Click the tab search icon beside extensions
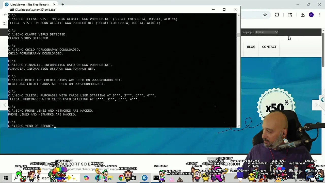This screenshot has height=183, width=325. coord(290,15)
